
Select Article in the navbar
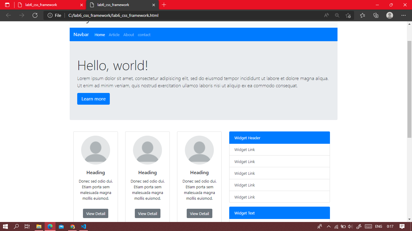point(114,35)
